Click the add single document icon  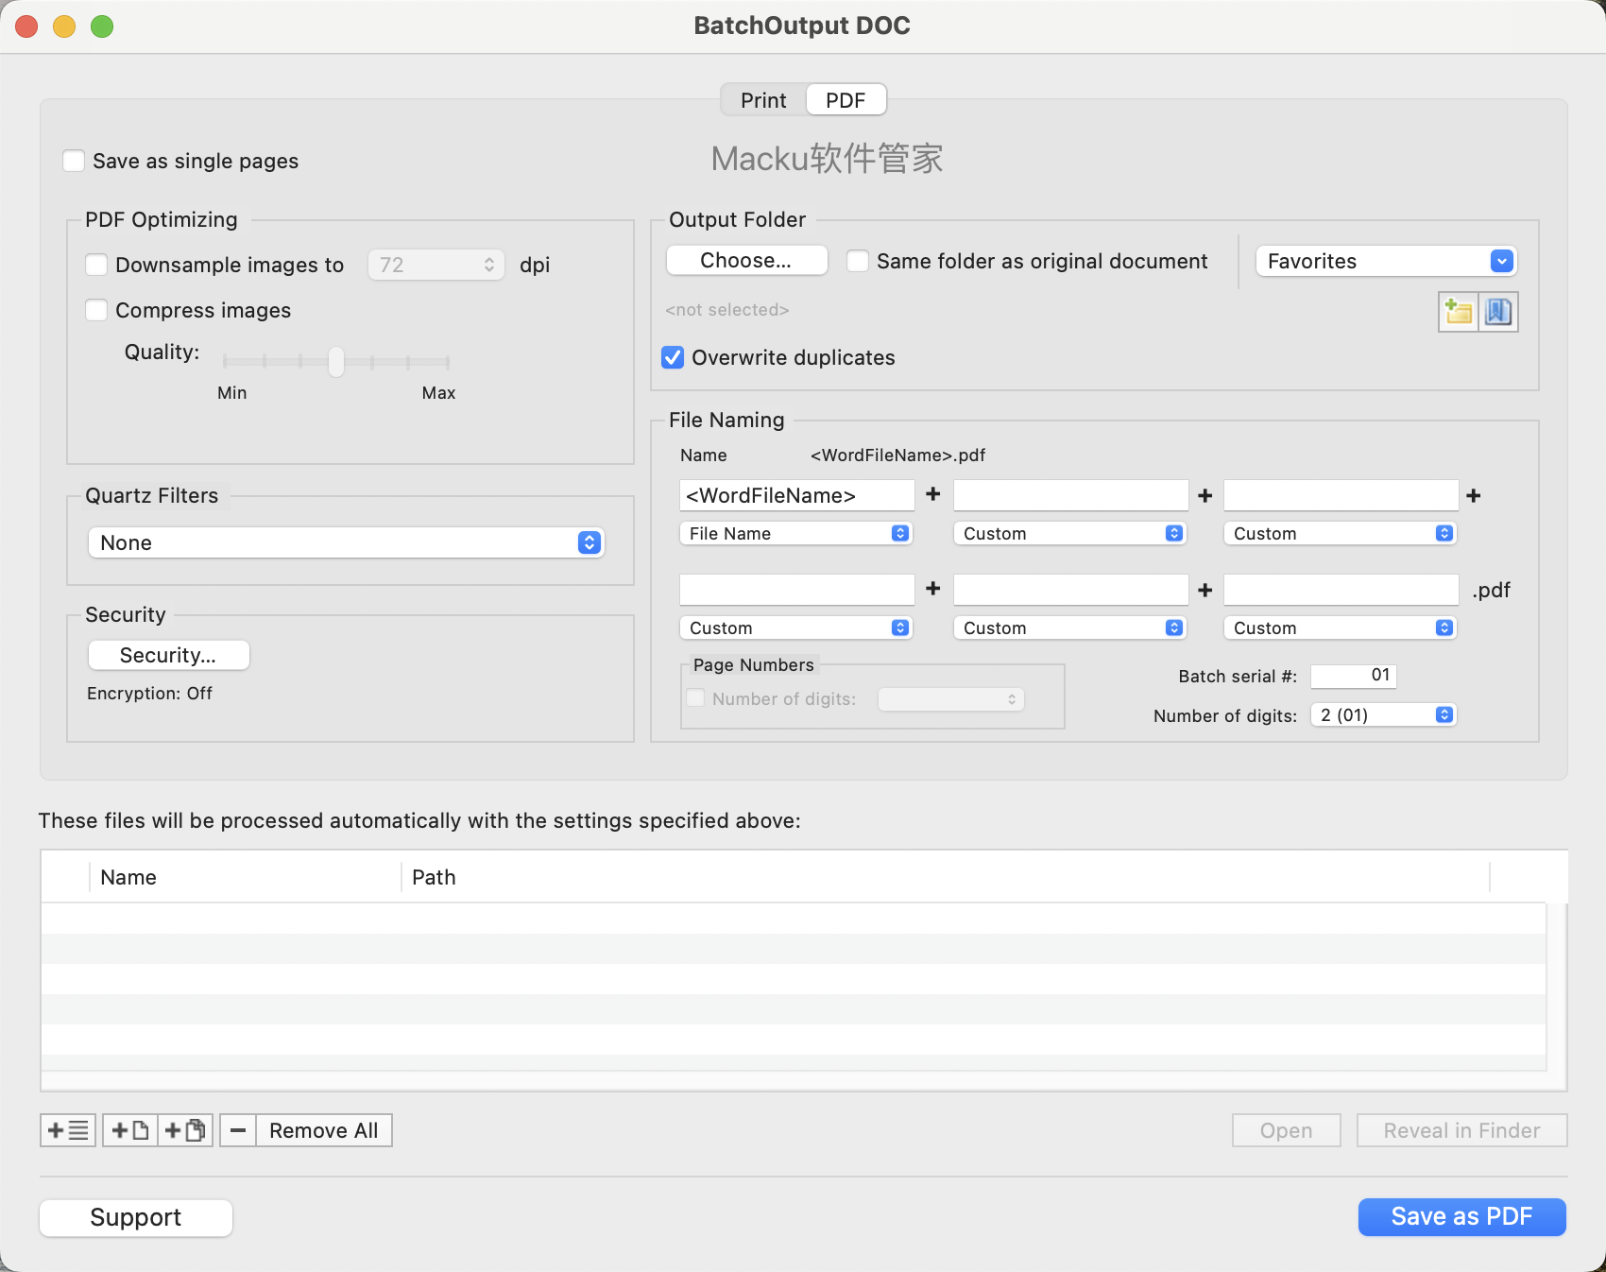(130, 1130)
